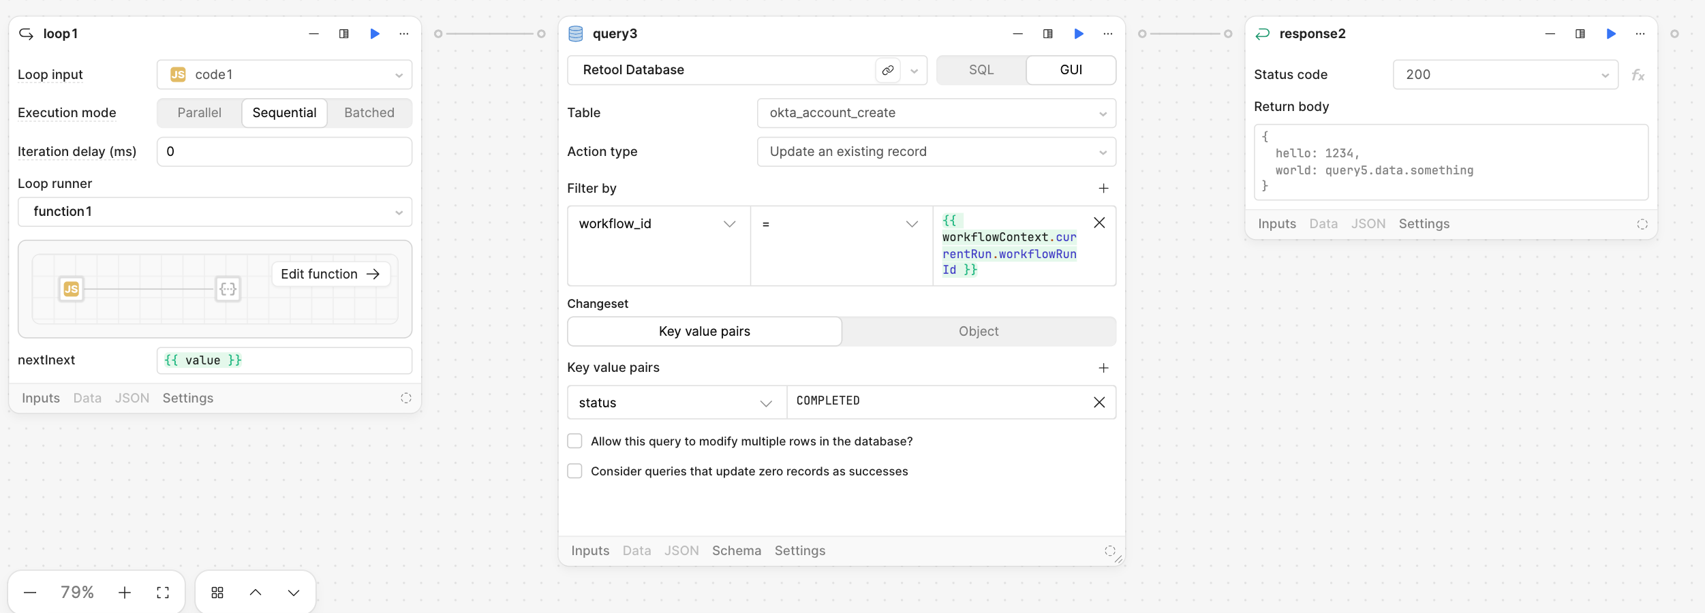The image size is (1705, 613).
Task: Click the Iteration delay input field
Action: (284, 152)
